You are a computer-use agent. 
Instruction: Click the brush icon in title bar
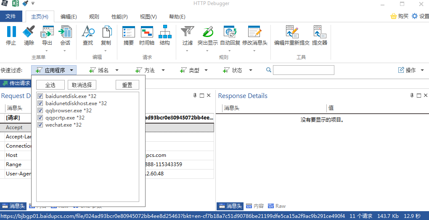point(25,3)
